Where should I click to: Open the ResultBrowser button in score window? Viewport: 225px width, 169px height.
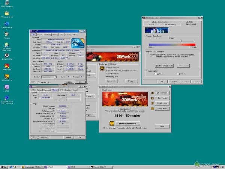tap(162, 103)
